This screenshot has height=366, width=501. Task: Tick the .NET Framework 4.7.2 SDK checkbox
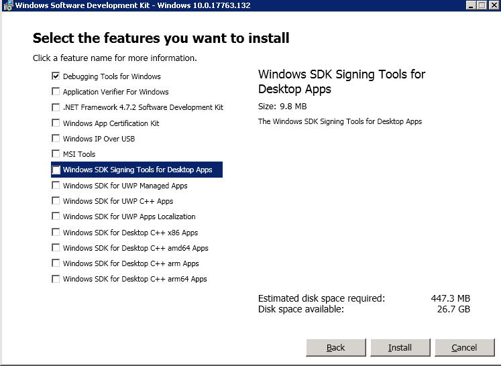click(56, 107)
